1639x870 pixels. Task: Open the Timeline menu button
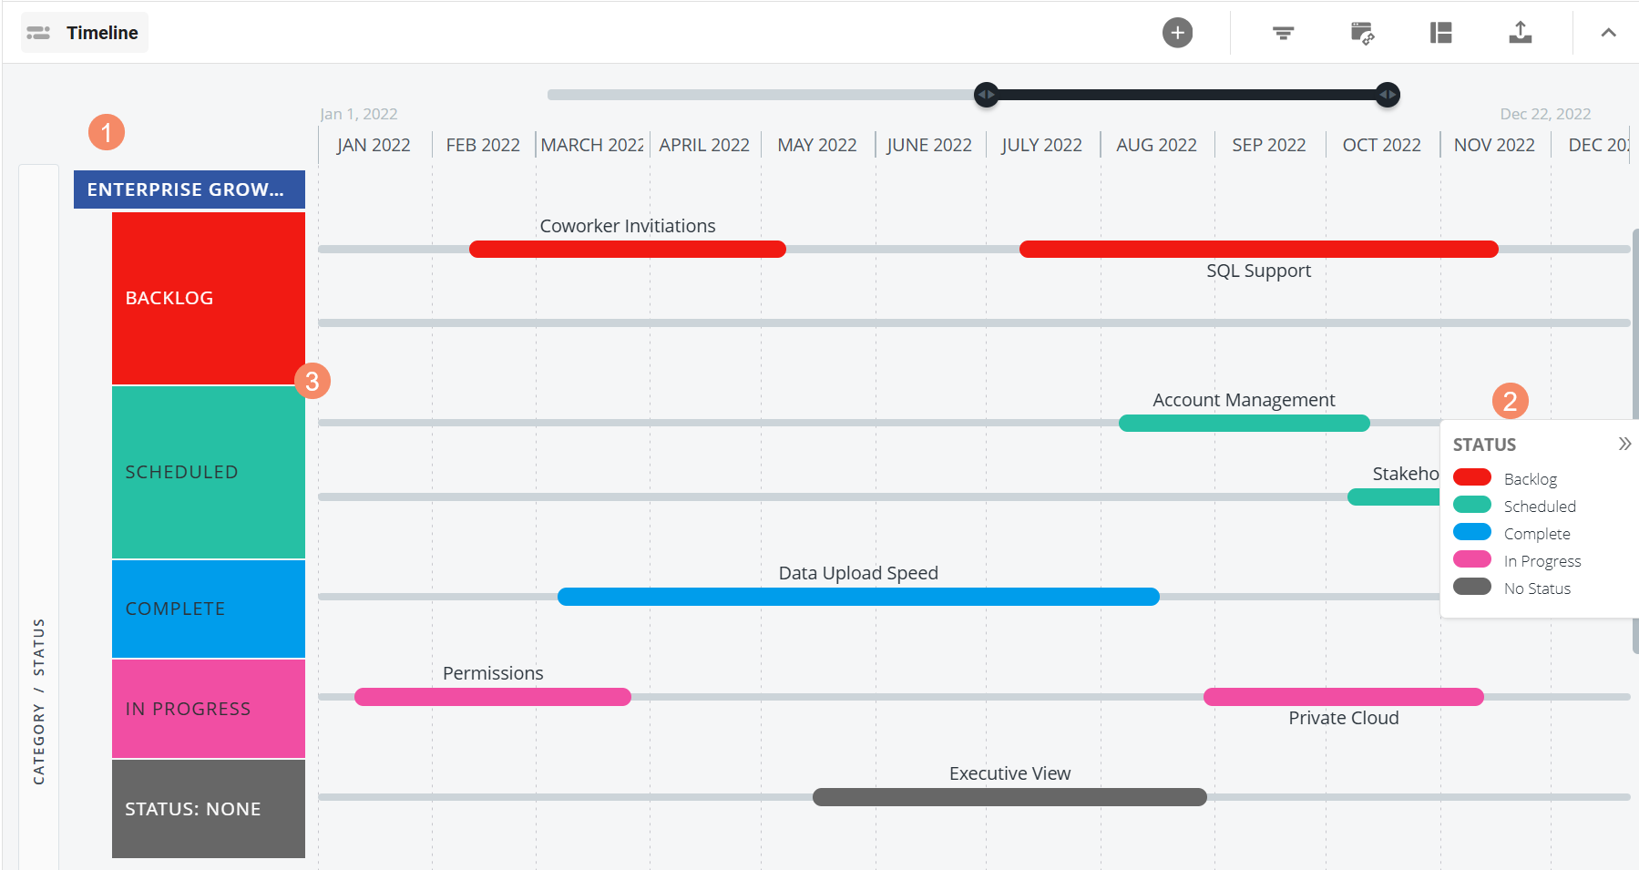point(84,32)
